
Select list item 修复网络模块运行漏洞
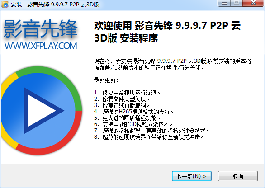point(127,93)
